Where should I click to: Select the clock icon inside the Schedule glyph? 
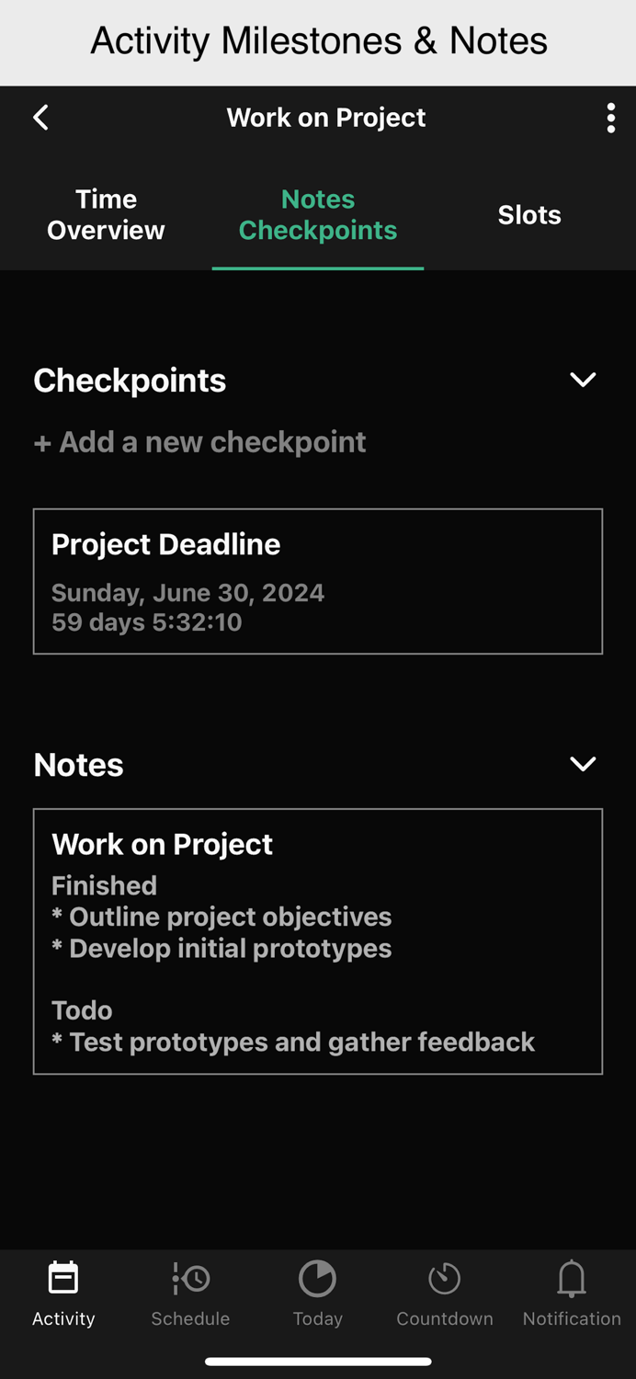(x=199, y=1278)
